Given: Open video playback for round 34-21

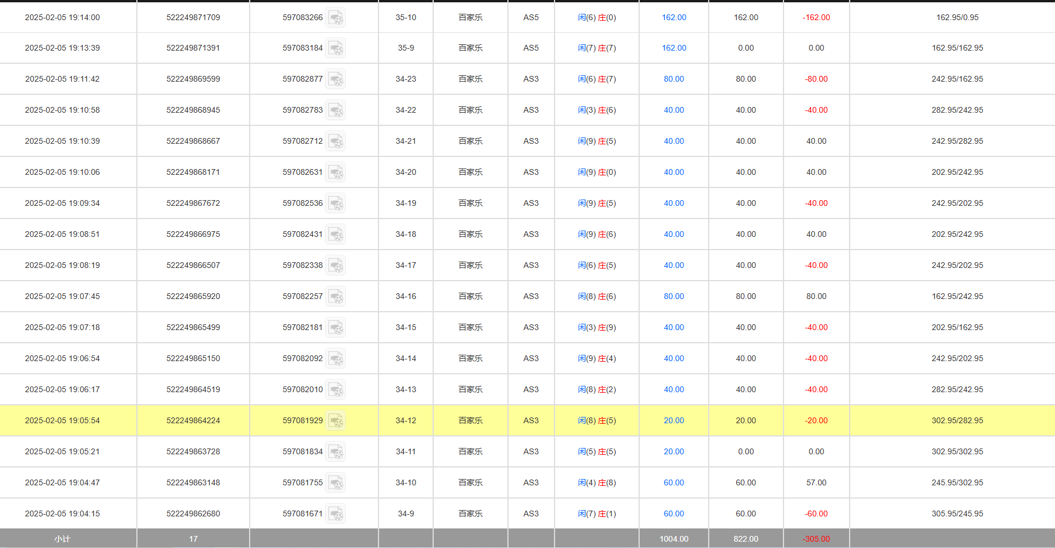Looking at the screenshot, I should (337, 141).
